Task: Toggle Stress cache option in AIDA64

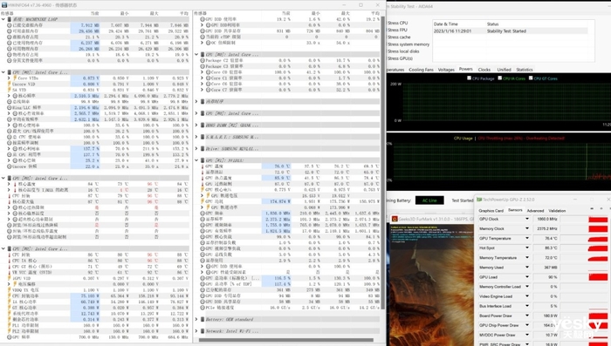Action: pos(399,37)
